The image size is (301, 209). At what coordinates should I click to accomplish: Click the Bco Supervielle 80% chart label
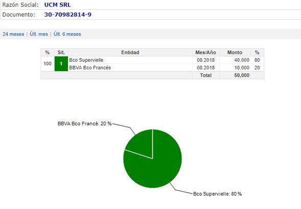[217, 194]
